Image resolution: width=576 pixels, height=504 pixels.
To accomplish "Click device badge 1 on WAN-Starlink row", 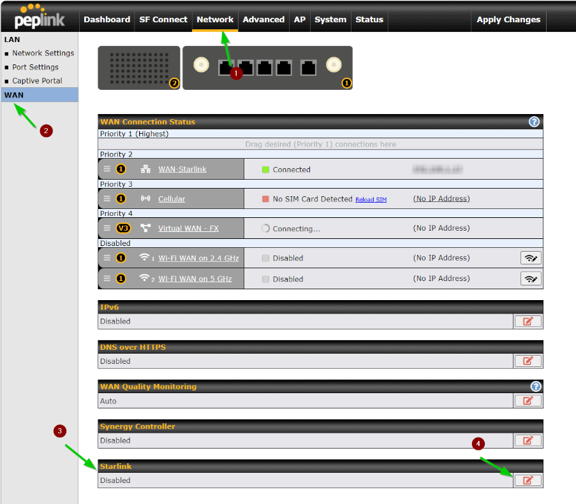I will click(x=121, y=169).
